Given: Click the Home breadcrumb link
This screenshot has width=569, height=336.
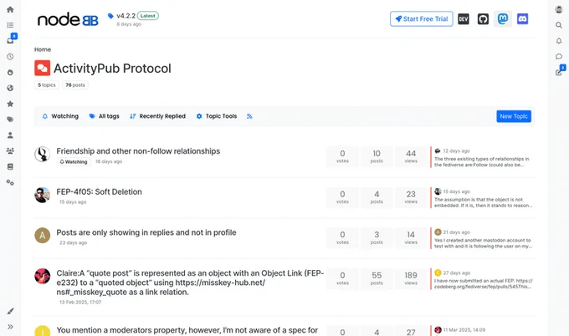Looking at the screenshot, I should (x=43, y=49).
